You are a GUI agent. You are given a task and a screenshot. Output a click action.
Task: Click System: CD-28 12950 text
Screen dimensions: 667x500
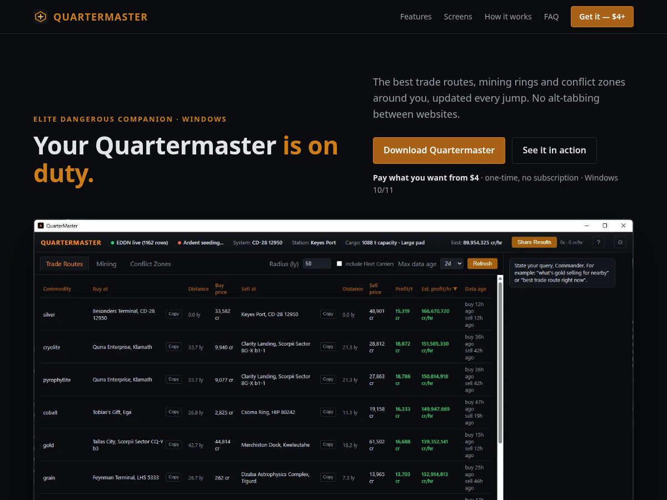click(x=258, y=243)
